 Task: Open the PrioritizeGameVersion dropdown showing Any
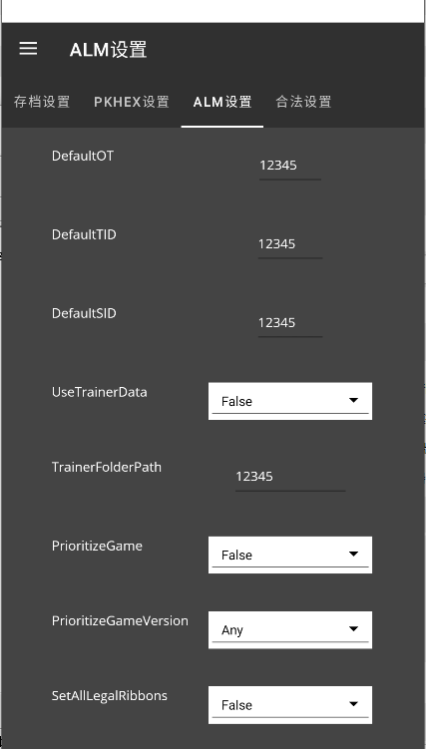[x=290, y=629]
